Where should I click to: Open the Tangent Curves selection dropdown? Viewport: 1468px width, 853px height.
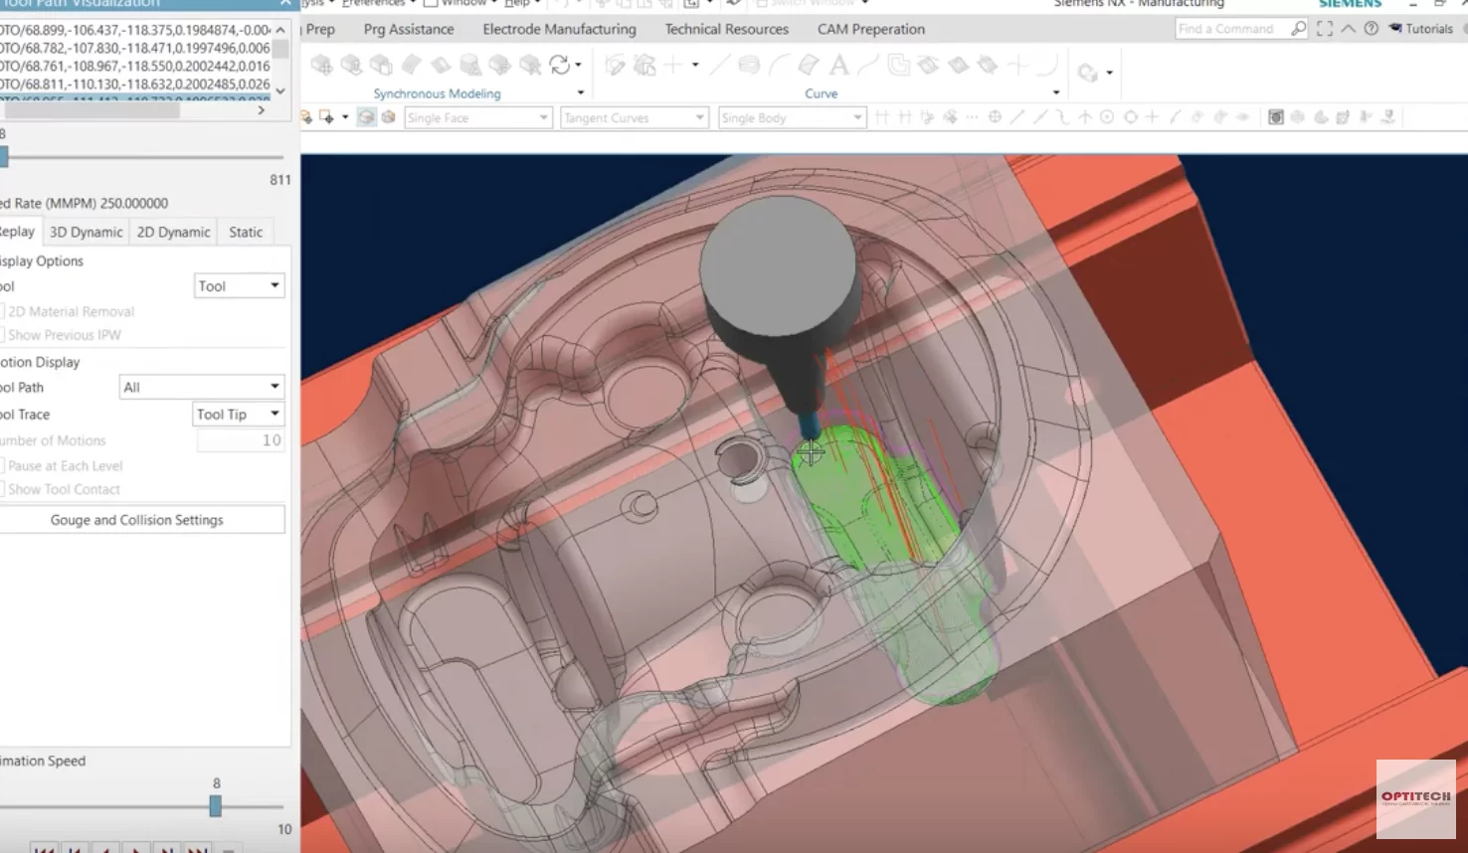[x=634, y=117]
